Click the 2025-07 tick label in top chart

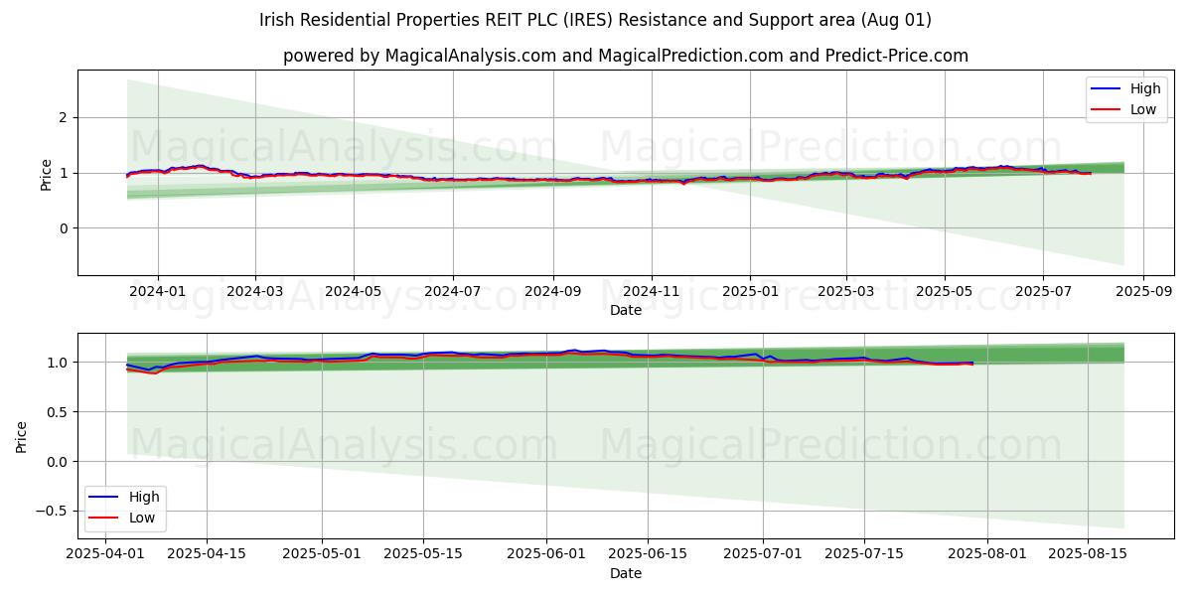(1043, 291)
